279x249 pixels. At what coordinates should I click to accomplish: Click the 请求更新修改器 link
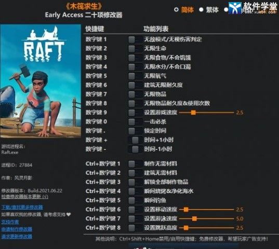click(x=17, y=237)
